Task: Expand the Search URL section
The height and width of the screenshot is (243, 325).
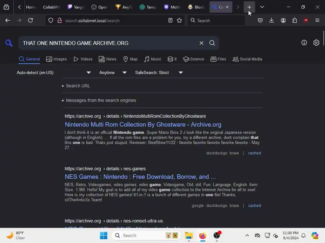Action: 76,86
